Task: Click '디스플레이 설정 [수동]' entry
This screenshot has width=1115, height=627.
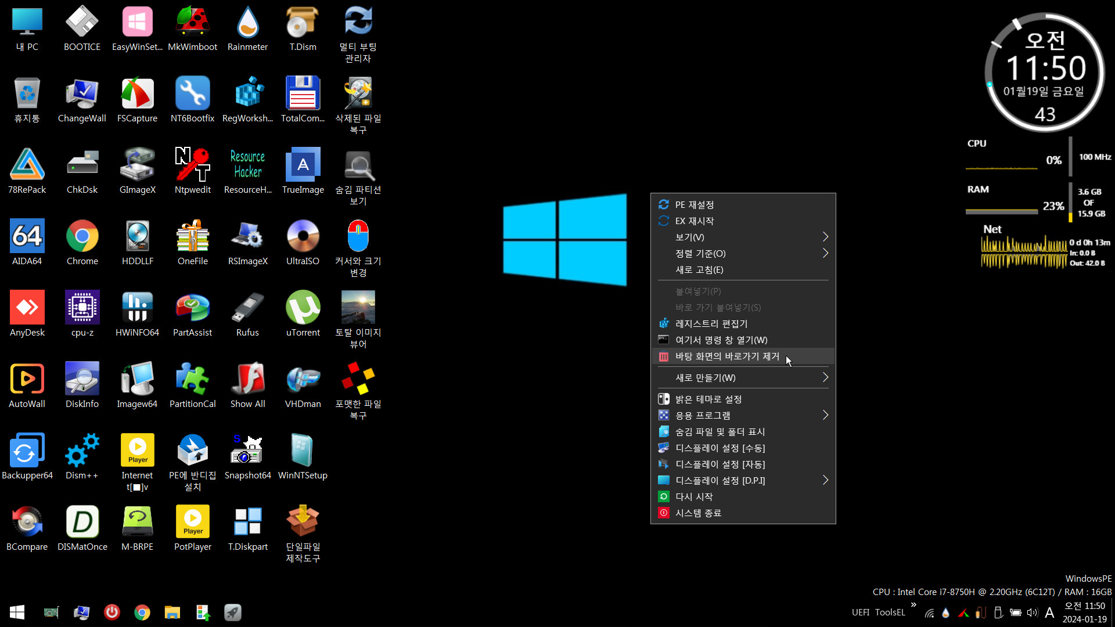Action: [743, 448]
